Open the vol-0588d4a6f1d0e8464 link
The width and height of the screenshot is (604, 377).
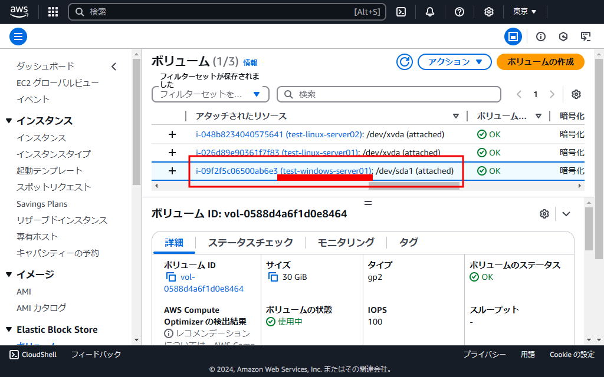pyautogui.click(x=203, y=283)
